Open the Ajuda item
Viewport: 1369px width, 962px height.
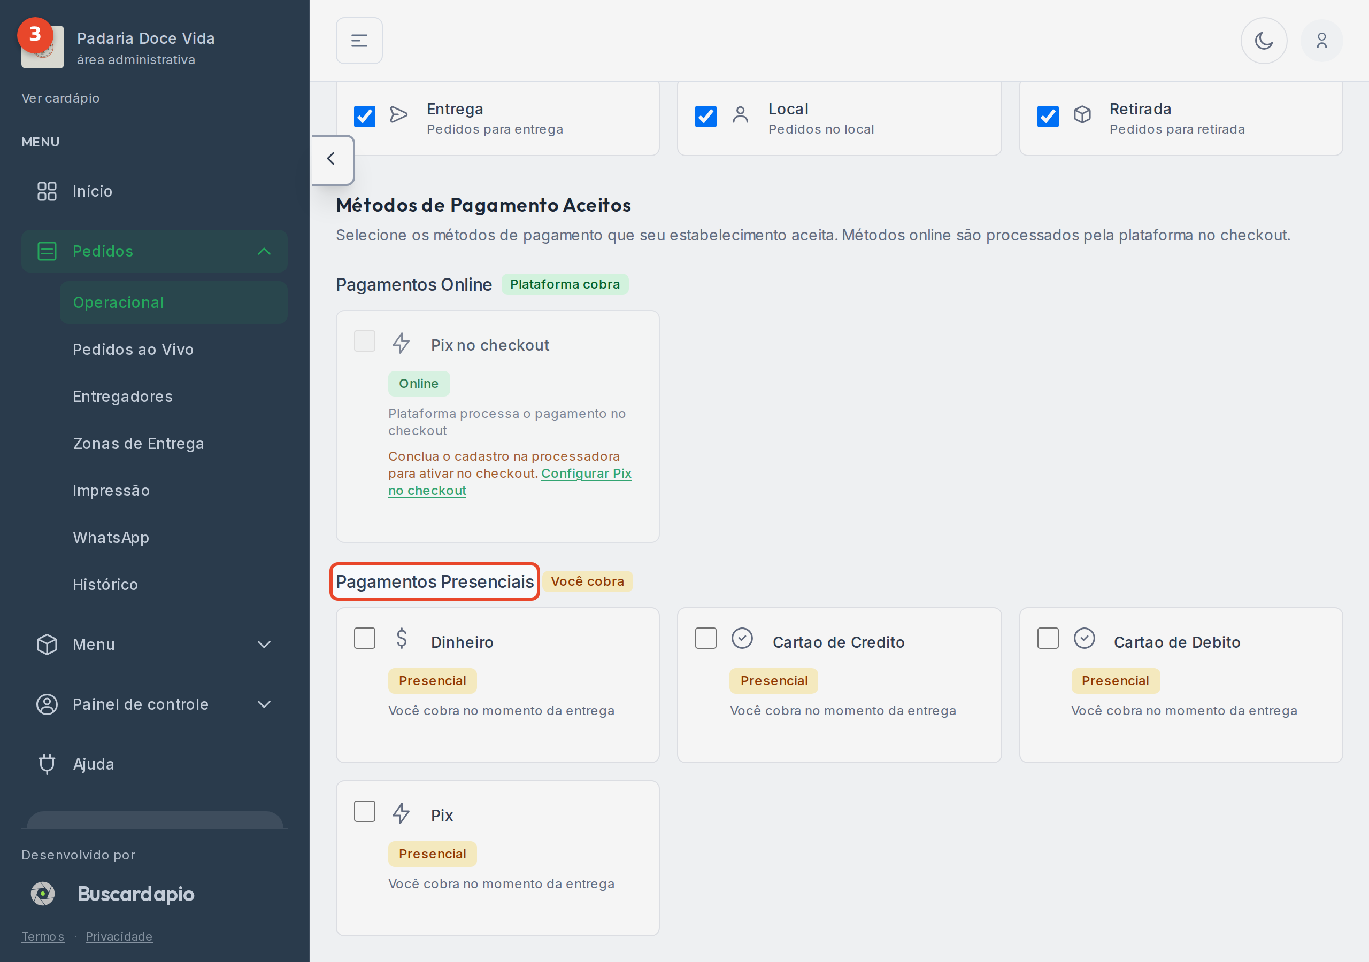(x=155, y=764)
